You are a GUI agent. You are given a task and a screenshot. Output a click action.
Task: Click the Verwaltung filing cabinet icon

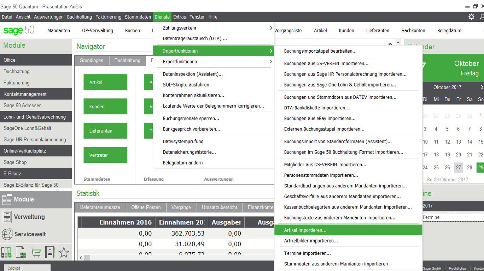7,217
